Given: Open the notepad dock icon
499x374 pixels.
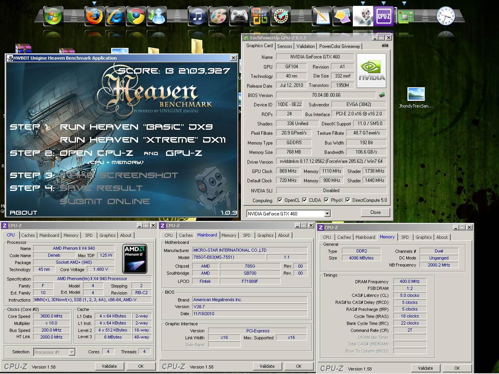Looking at the screenshot, I should (x=322, y=16).
